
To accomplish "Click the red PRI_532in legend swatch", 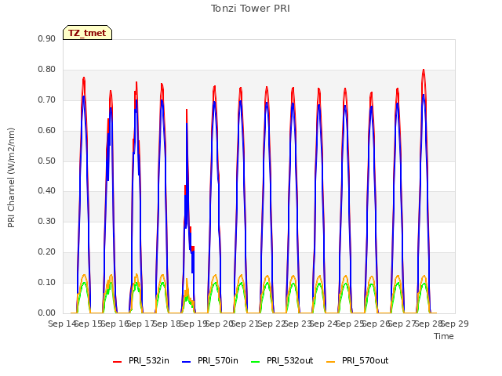I will click(117, 362).
